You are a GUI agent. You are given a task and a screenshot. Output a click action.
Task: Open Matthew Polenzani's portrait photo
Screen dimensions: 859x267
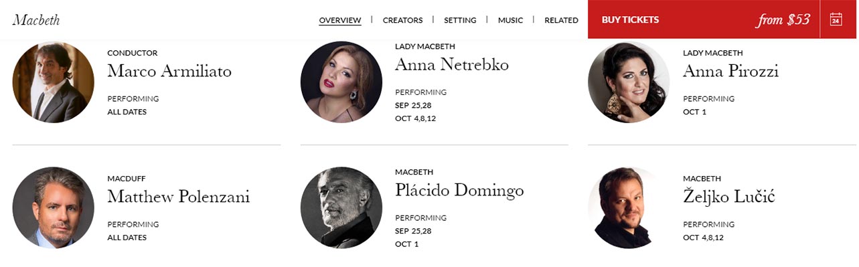(54, 207)
